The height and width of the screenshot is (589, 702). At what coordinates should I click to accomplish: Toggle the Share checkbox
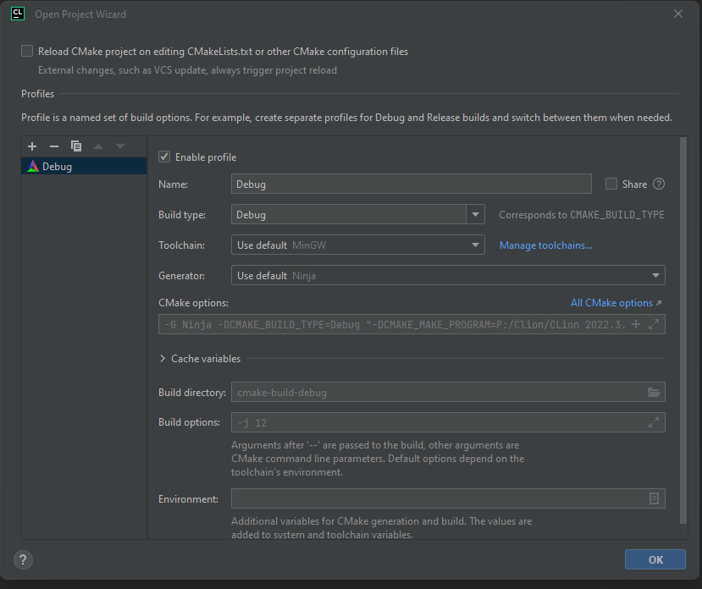tap(611, 184)
